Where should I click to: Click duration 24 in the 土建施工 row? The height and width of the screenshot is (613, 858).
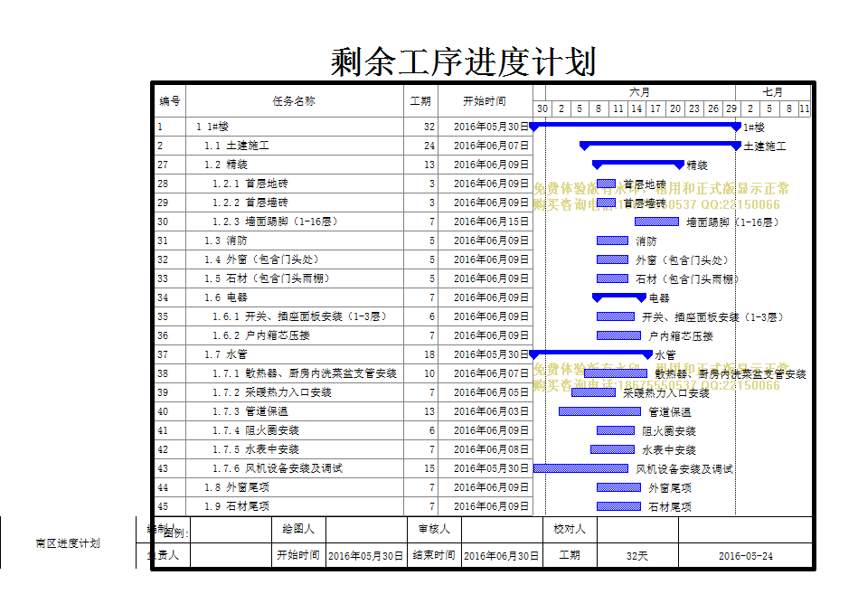(x=429, y=146)
